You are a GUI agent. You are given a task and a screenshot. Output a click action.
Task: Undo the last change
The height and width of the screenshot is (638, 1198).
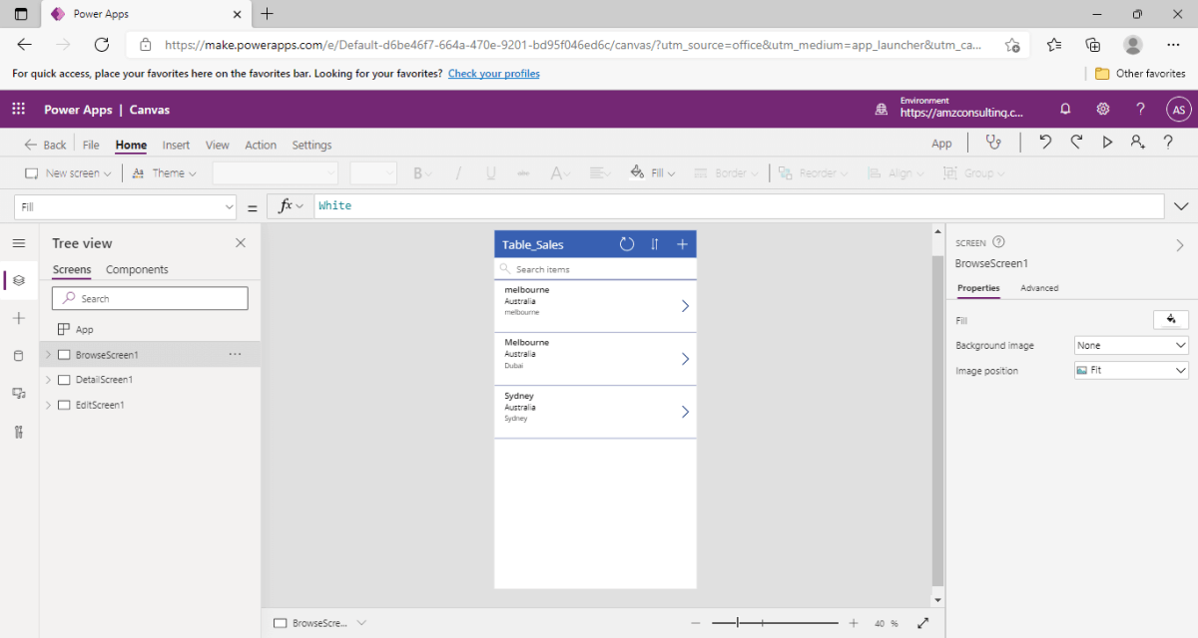(1044, 143)
